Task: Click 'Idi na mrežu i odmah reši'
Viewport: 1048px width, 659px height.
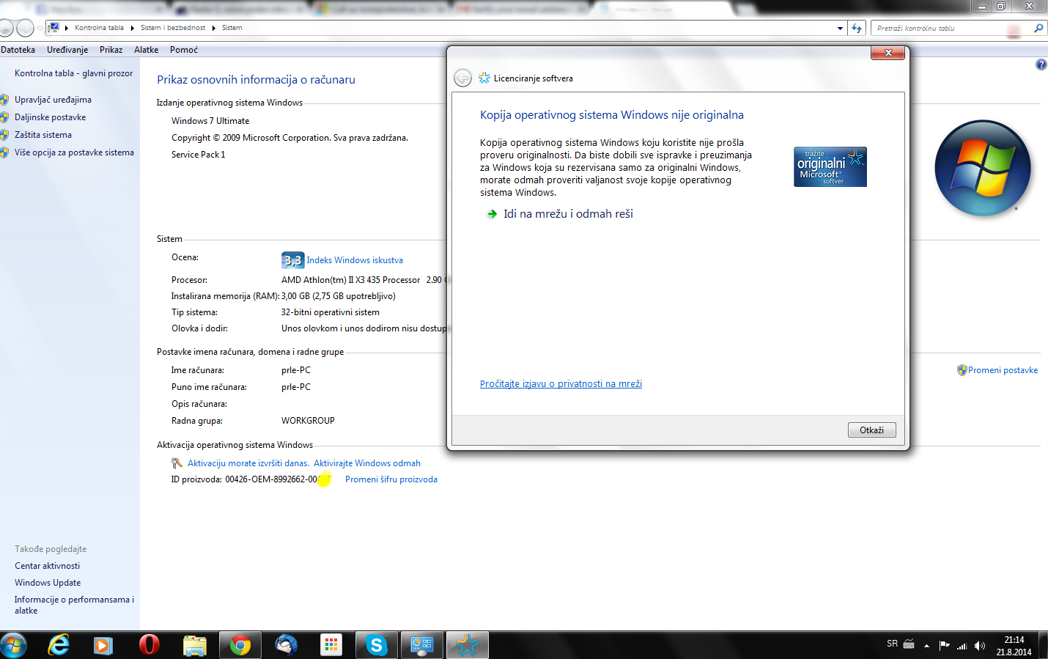Action: point(568,214)
